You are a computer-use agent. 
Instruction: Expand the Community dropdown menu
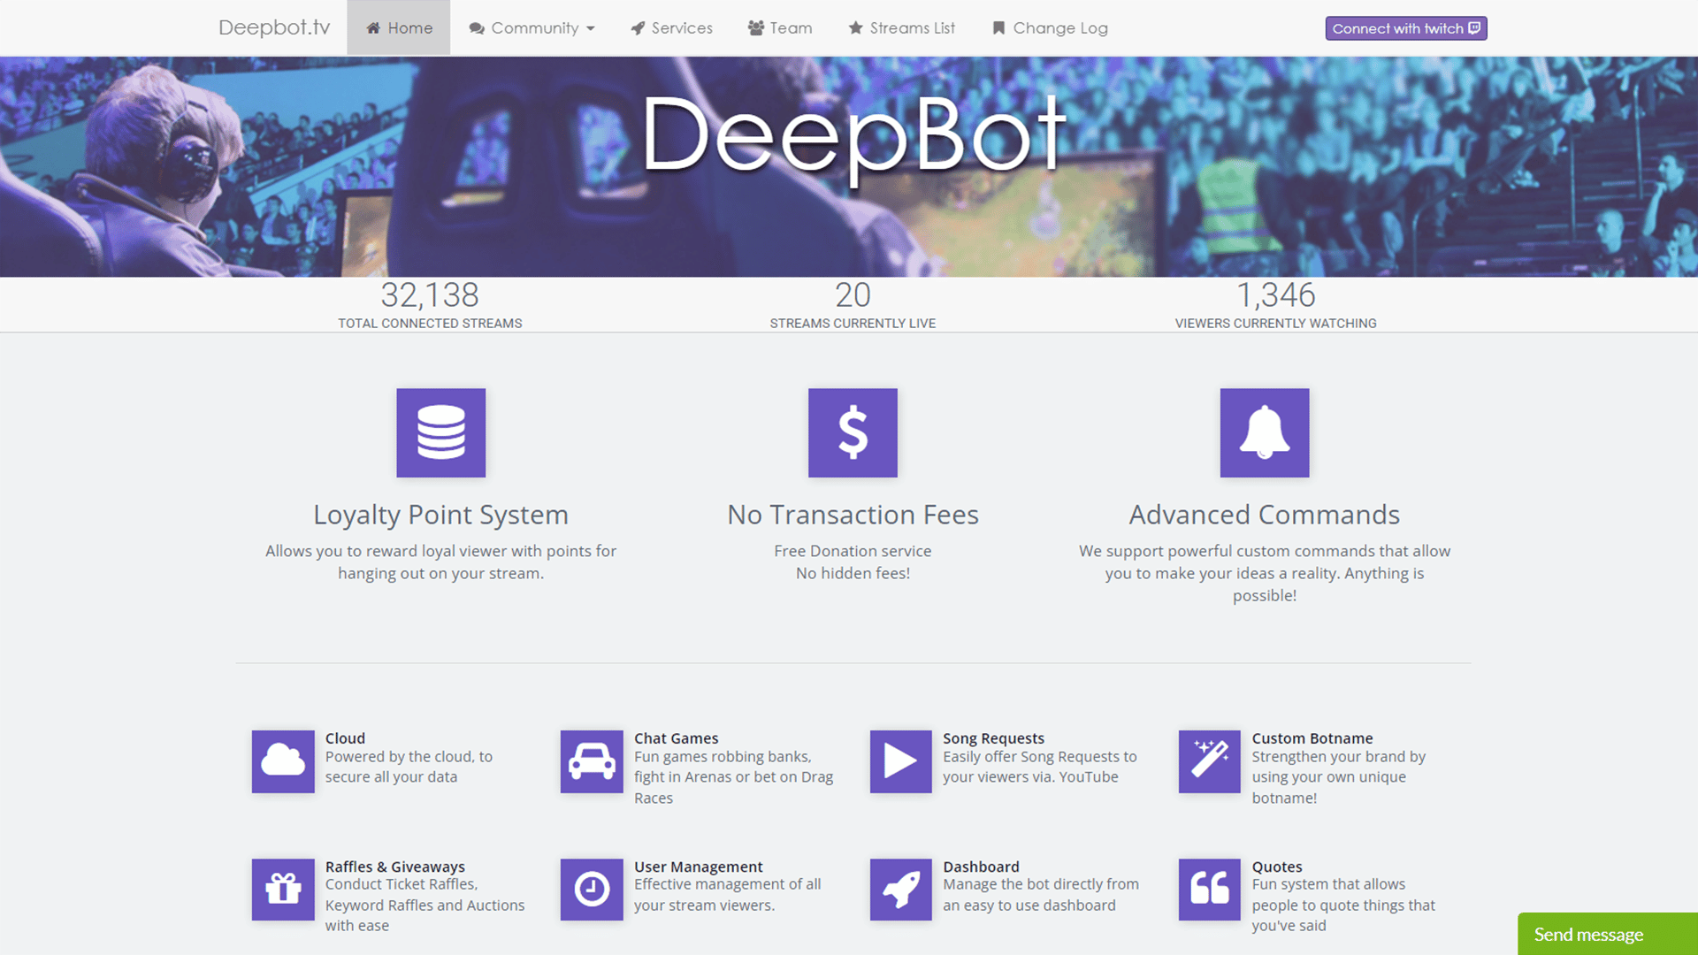click(532, 28)
